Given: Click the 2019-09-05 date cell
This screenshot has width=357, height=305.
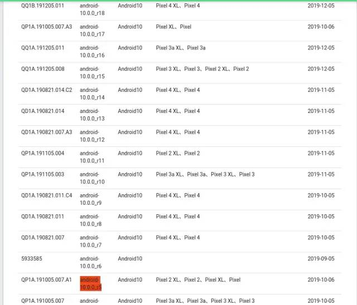Looking at the screenshot, I should [321, 259].
